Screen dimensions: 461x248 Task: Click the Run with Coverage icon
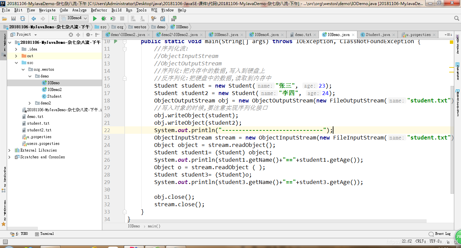(x=113, y=19)
